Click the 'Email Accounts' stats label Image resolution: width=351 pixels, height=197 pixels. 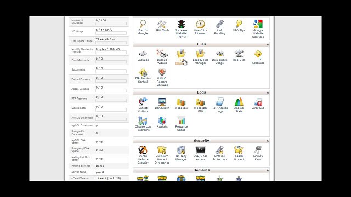pyautogui.click(x=80, y=60)
